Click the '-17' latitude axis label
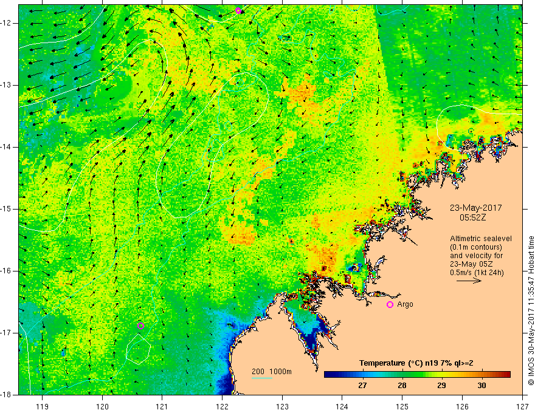 click(7, 333)
